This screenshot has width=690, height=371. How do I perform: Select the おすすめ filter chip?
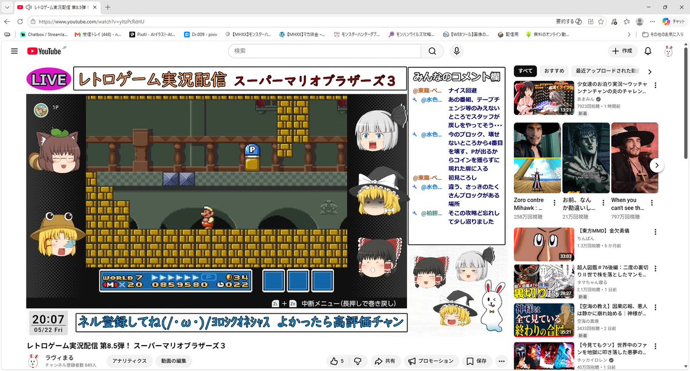pos(554,71)
